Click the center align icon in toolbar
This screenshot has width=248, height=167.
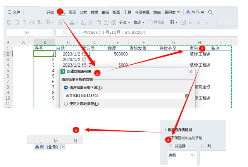pyautogui.click(x=198, y=22)
